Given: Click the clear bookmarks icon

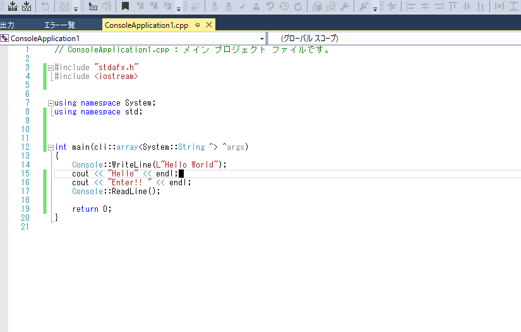Looking at the screenshot, I should click(167, 6).
